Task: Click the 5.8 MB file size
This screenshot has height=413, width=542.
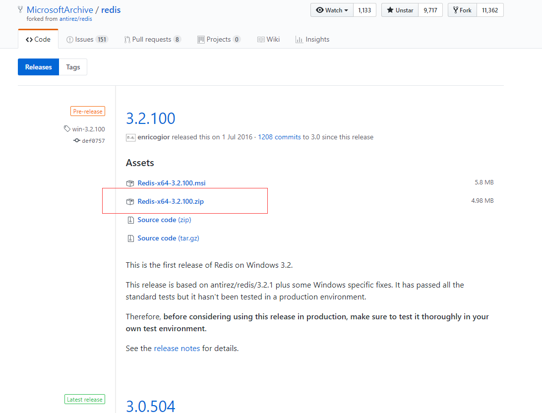Action: point(484,182)
